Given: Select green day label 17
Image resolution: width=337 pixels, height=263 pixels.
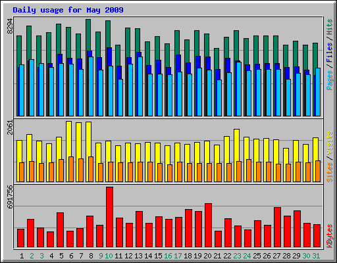Looking at the screenshot, I should pos(178,256).
